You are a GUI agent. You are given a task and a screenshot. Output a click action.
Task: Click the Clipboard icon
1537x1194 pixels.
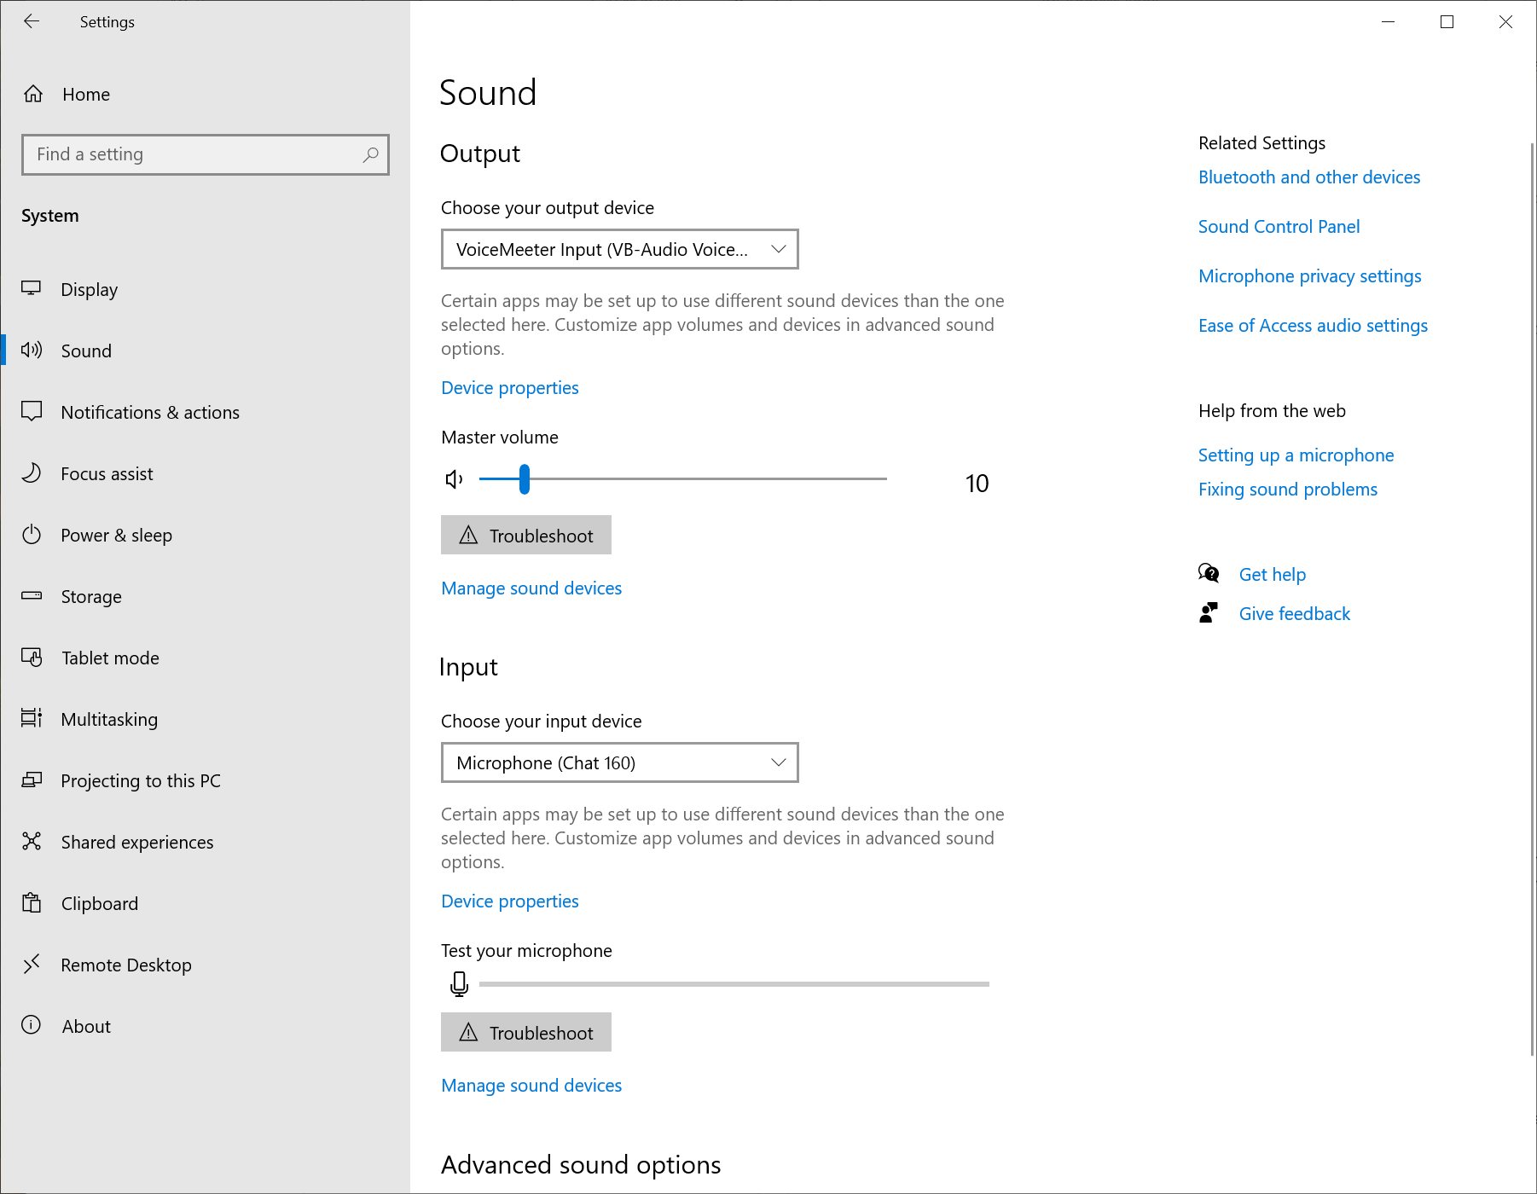[32, 902]
